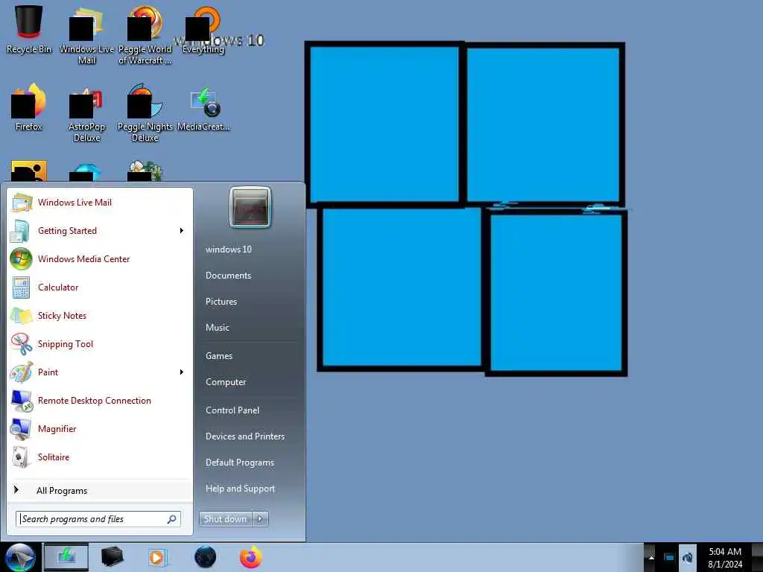Launch Firefox from the taskbar
763x572 pixels.
[x=250, y=557]
